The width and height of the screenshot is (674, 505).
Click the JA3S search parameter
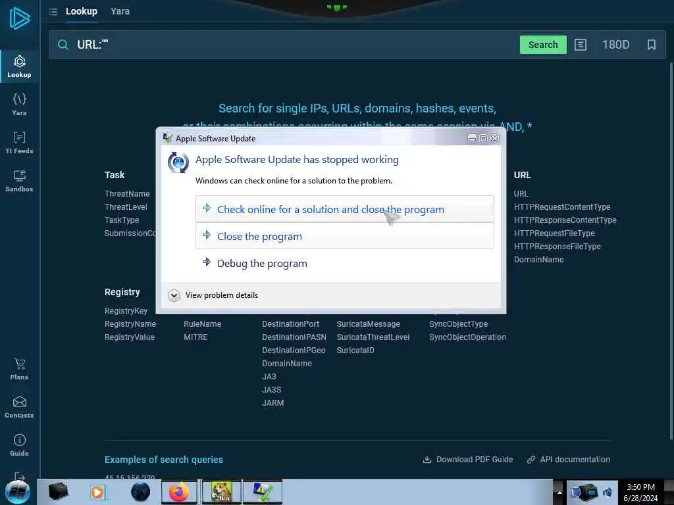272,390
